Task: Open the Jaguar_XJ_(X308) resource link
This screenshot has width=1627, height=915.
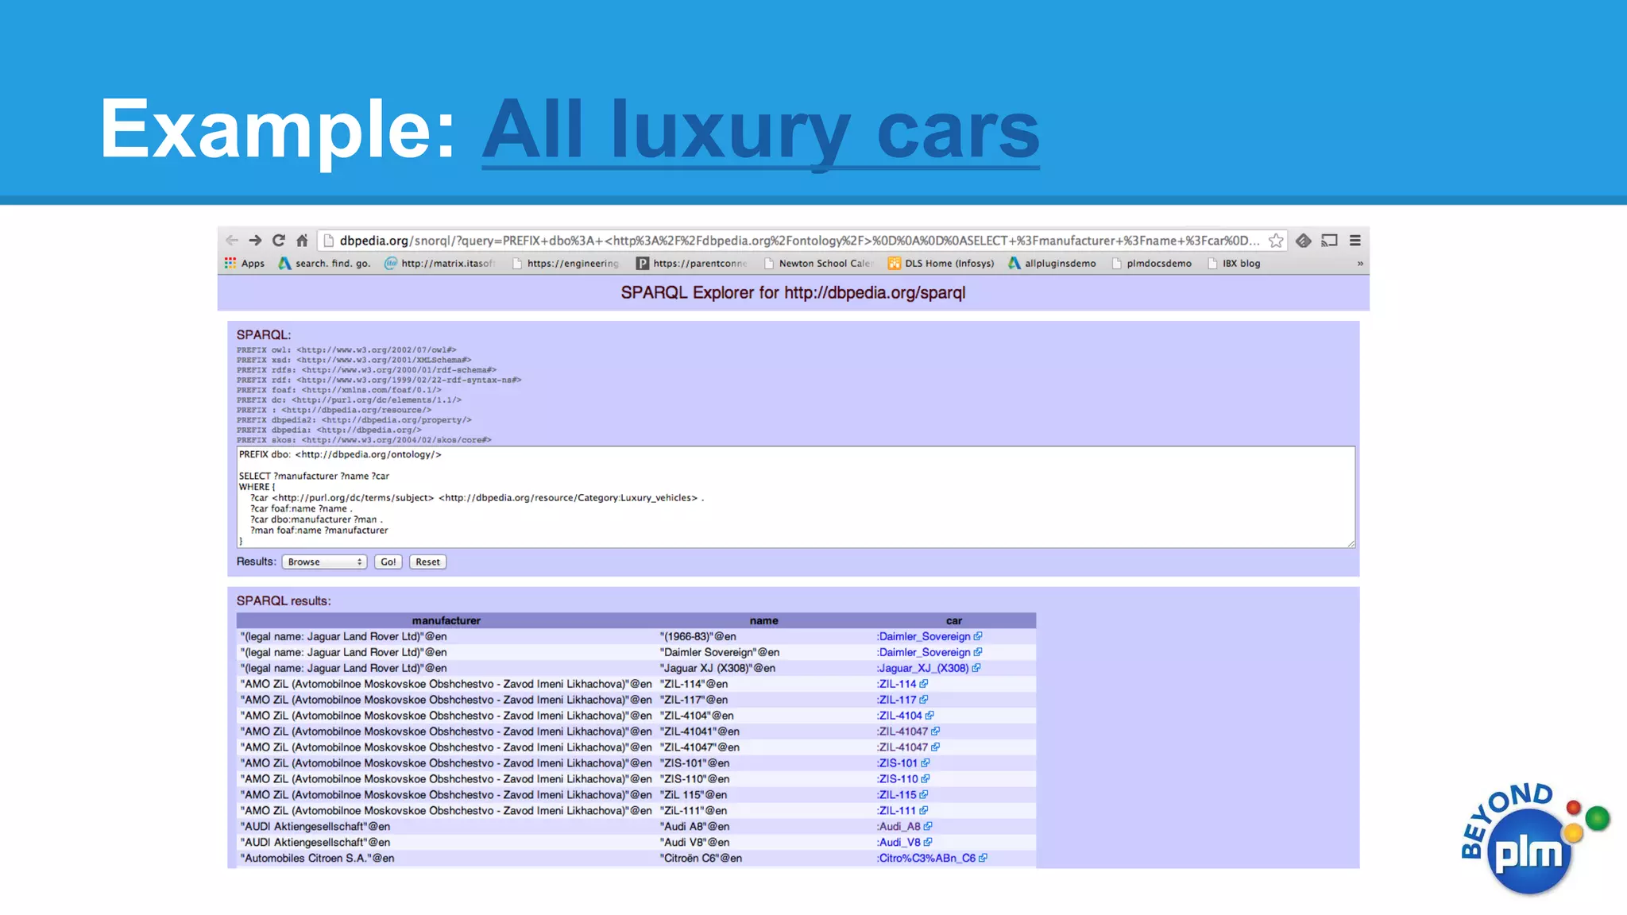Action: [922, 668]
